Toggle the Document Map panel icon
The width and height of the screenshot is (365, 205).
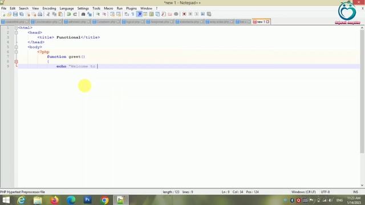(x=151, y=14)
